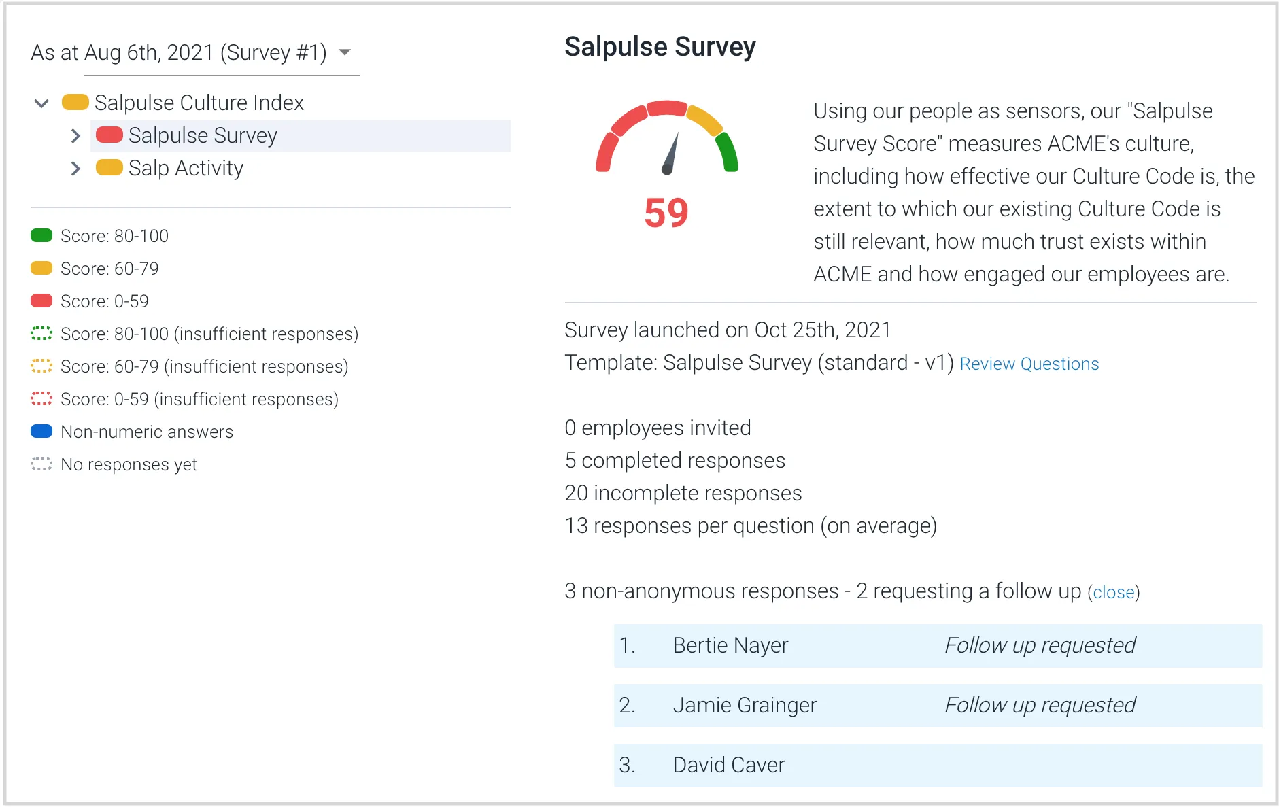The height and width of the screenshot is (807, 1279).
Task: Click the orange pill next to Salpulse Culture Index
Action: point(75,103)
